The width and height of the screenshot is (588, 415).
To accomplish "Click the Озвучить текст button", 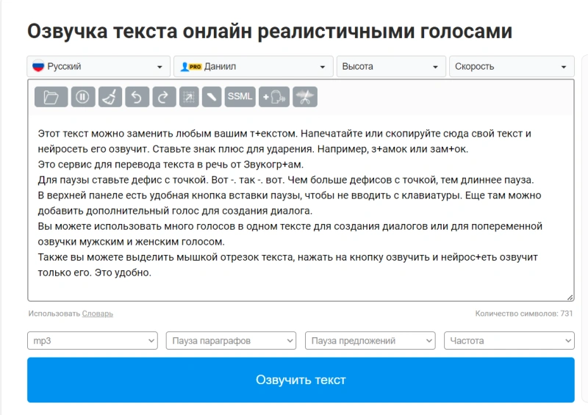I will point(301,380).
